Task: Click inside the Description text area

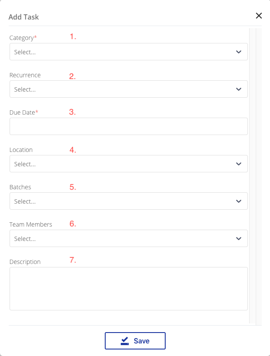Action: pyautogui.click(x=129, y=289)
